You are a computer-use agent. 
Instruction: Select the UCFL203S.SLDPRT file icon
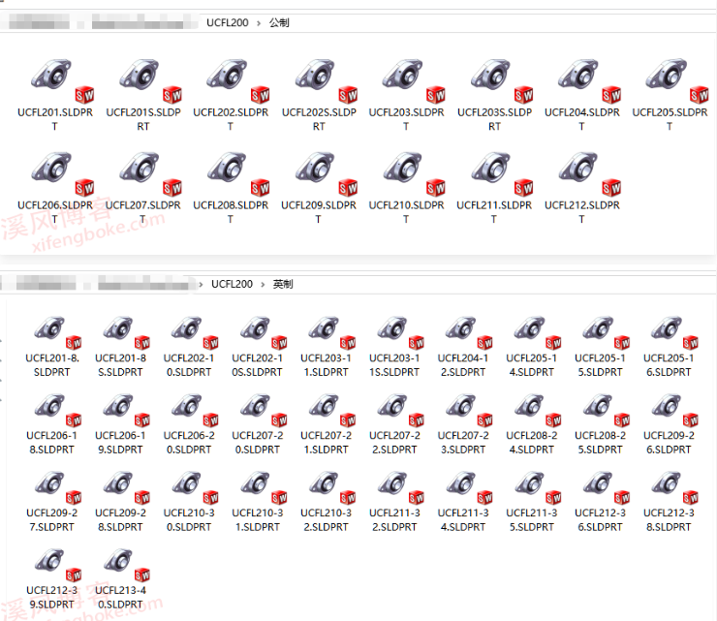(501, 80)
